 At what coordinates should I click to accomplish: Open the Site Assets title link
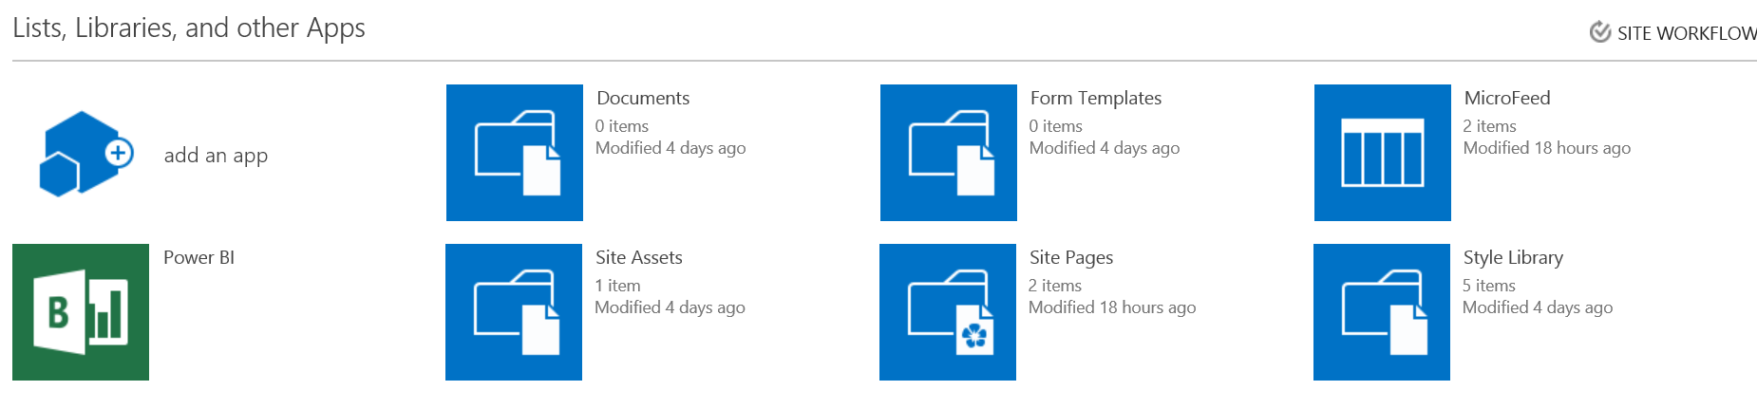point(639,257)
